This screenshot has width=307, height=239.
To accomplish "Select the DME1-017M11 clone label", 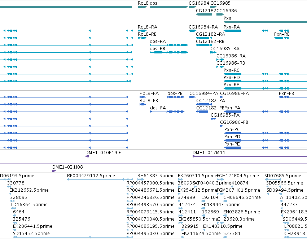I will coord(209,153).
